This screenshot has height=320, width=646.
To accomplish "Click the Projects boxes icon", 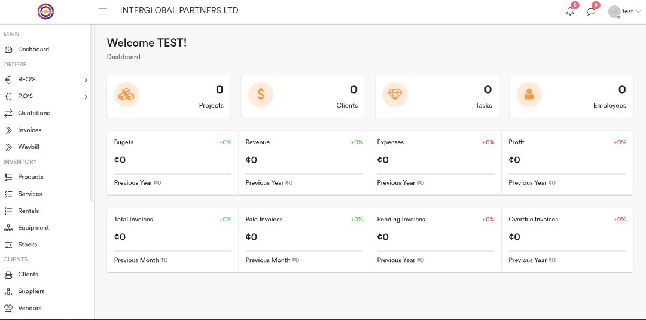I will pyautogui.click(x=126, y=95).
